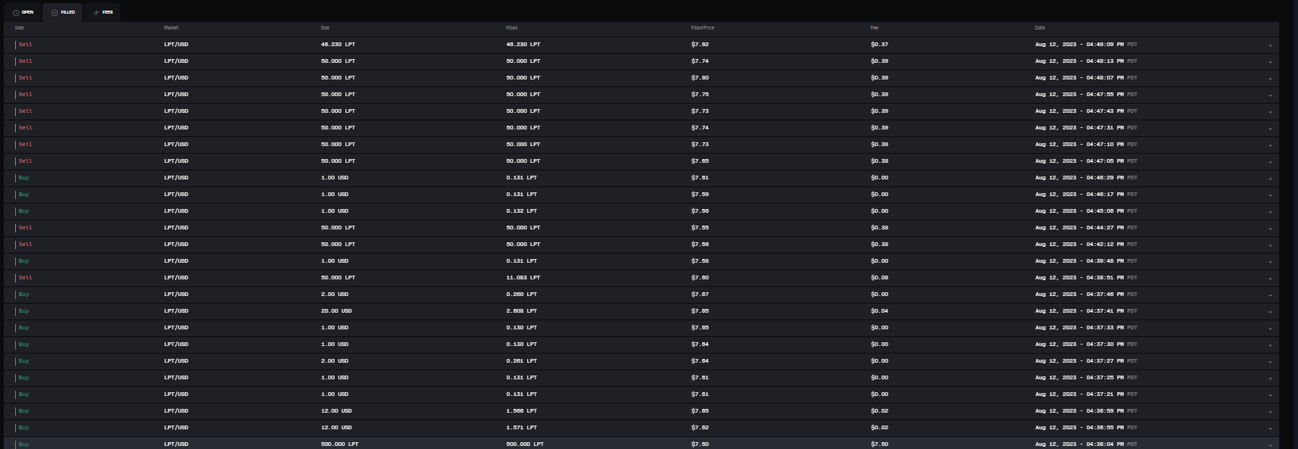Viewport: 1298px width, 449px height.
Task: Click the checkmark icon on the Filled tab
Action: point(55,13)
